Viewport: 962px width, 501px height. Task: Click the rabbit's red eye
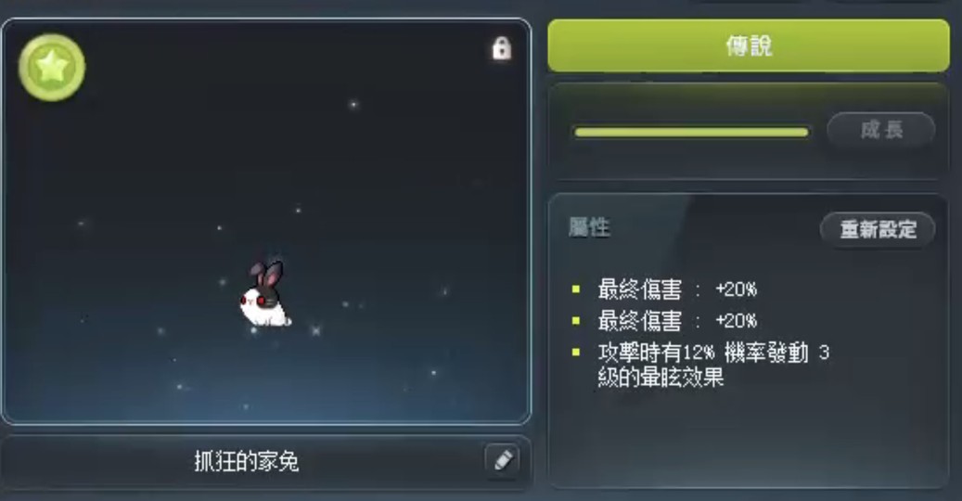(x=260, y=302)
